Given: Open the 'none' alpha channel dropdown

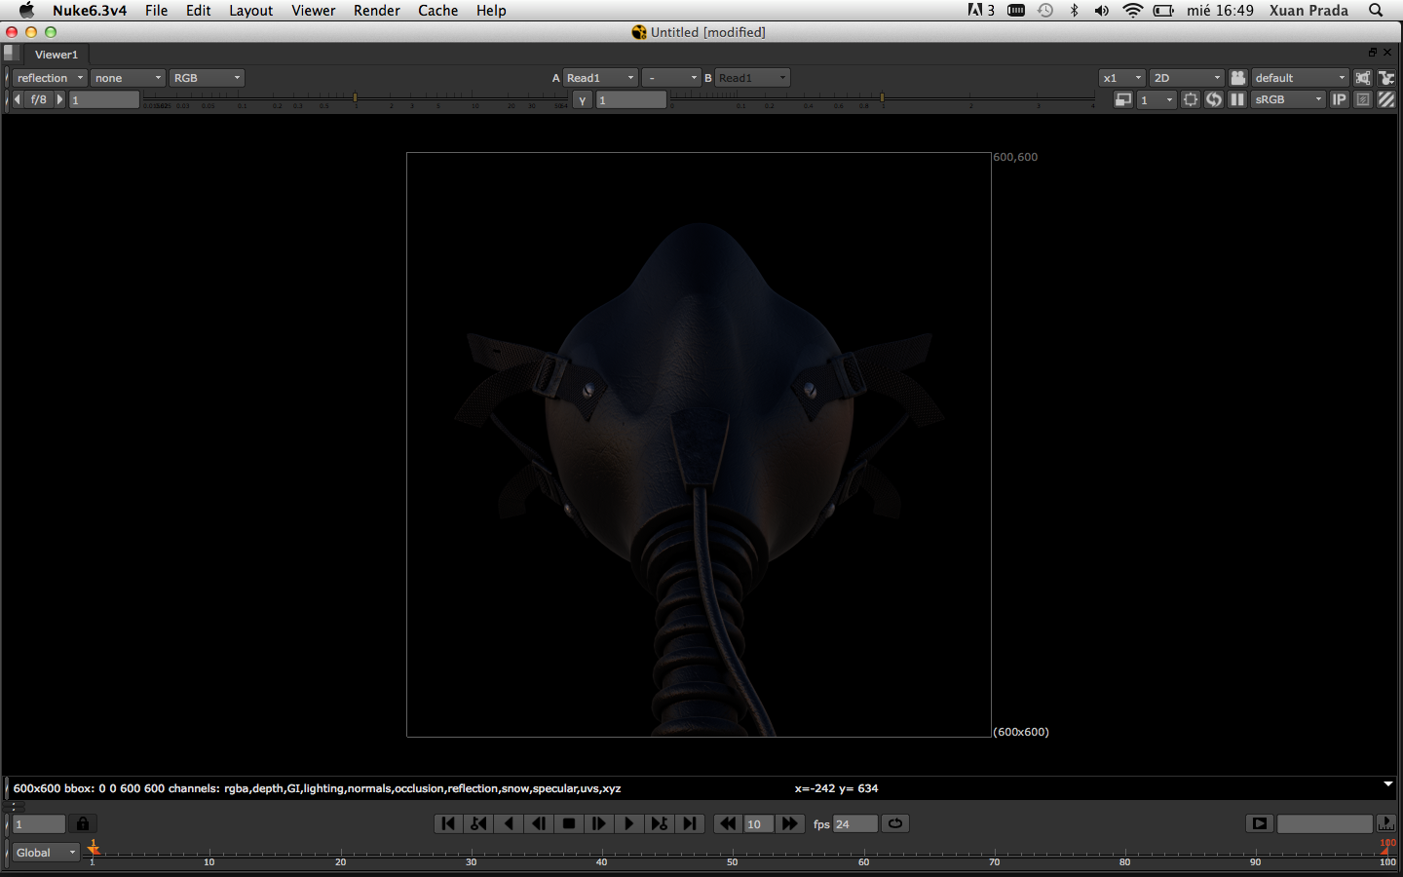Looking at the screenshot, I should click(x=128, y=78).
